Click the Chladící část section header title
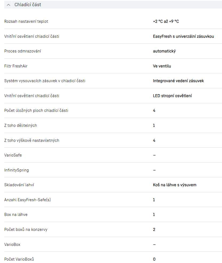The width and height of the screenshot is (222, 263). pyautogui.click(x=28, y=5)
